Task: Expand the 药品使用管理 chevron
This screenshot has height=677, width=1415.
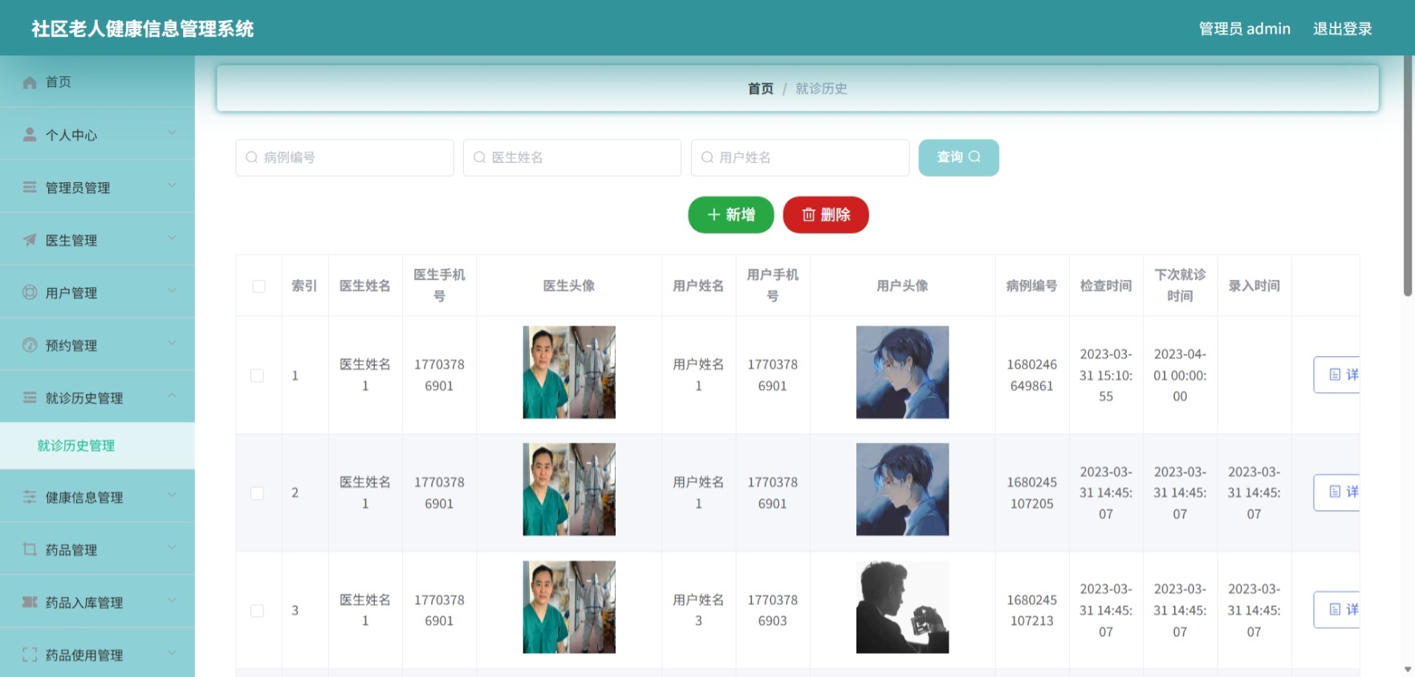Action: 172,653
